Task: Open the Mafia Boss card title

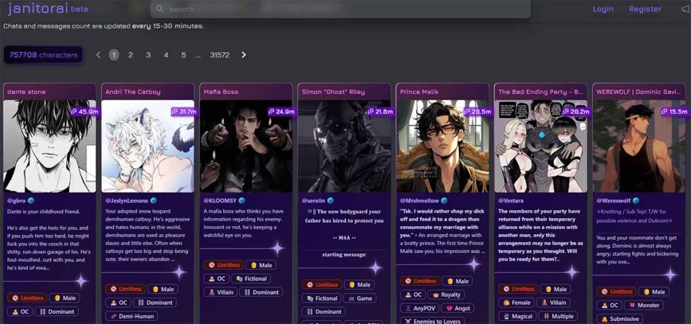Action: click(221, 92)
